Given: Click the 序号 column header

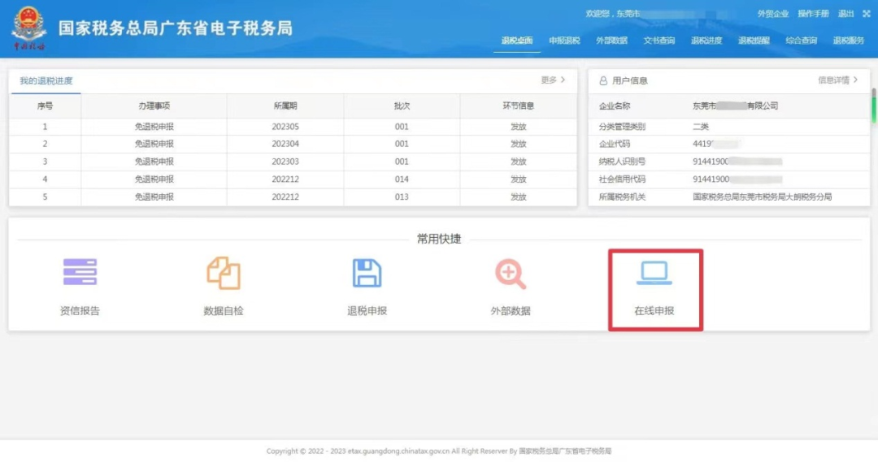Looking at the screenshot, I should coord(45,106).
